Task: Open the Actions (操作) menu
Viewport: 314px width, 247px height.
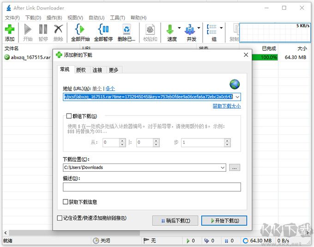Action: coord(54,18)
